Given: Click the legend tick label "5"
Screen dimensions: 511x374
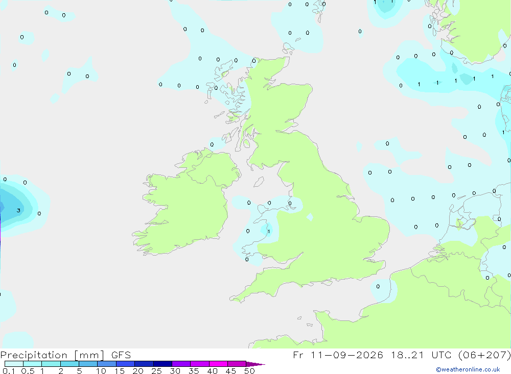Looking at the screenshot, I should (79, 371).
